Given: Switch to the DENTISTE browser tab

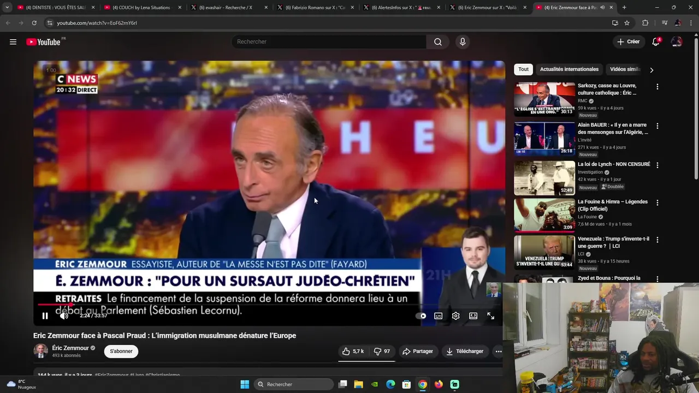Looking at the screenshot, I should [56, 8].
